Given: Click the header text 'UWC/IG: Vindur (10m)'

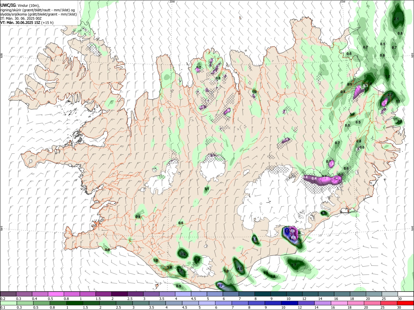Looking at the screenshot, I should point(20,5).
